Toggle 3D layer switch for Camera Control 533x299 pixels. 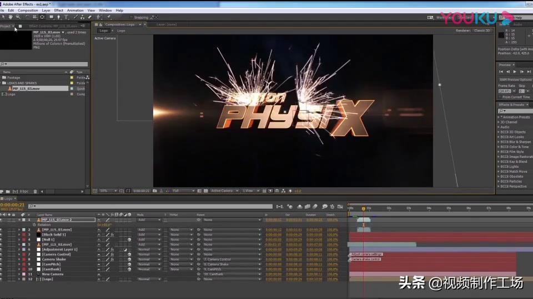click(x=129, y=254)
